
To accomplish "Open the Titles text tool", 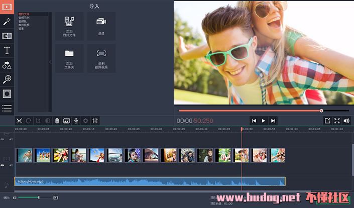I will [x=7, y=51].
